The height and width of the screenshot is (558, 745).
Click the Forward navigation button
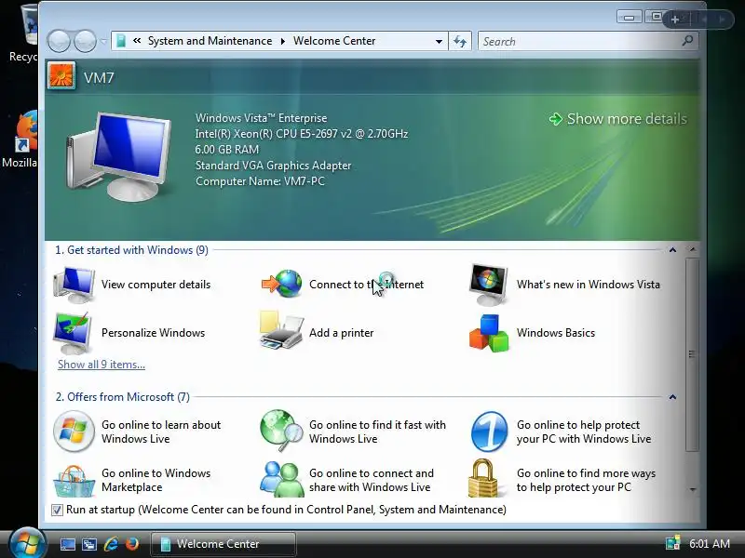[x=85, y=41]
